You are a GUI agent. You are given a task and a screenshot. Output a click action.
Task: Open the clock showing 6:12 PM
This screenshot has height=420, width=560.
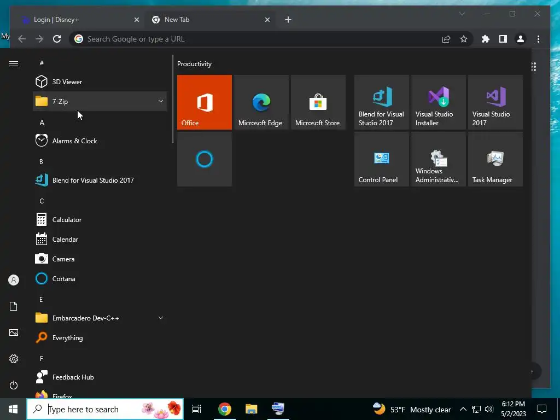pos(513,409)
